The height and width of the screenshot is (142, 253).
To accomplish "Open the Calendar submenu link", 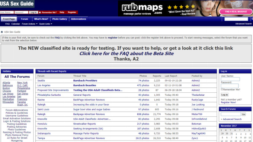I will (x=16, y=24).
